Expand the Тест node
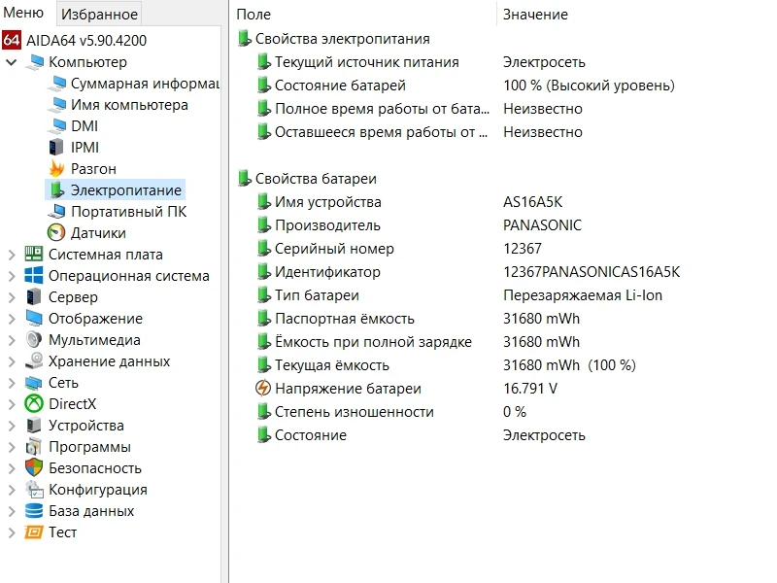Viewport: 777px width, 583px height. [x=12, y=532]
